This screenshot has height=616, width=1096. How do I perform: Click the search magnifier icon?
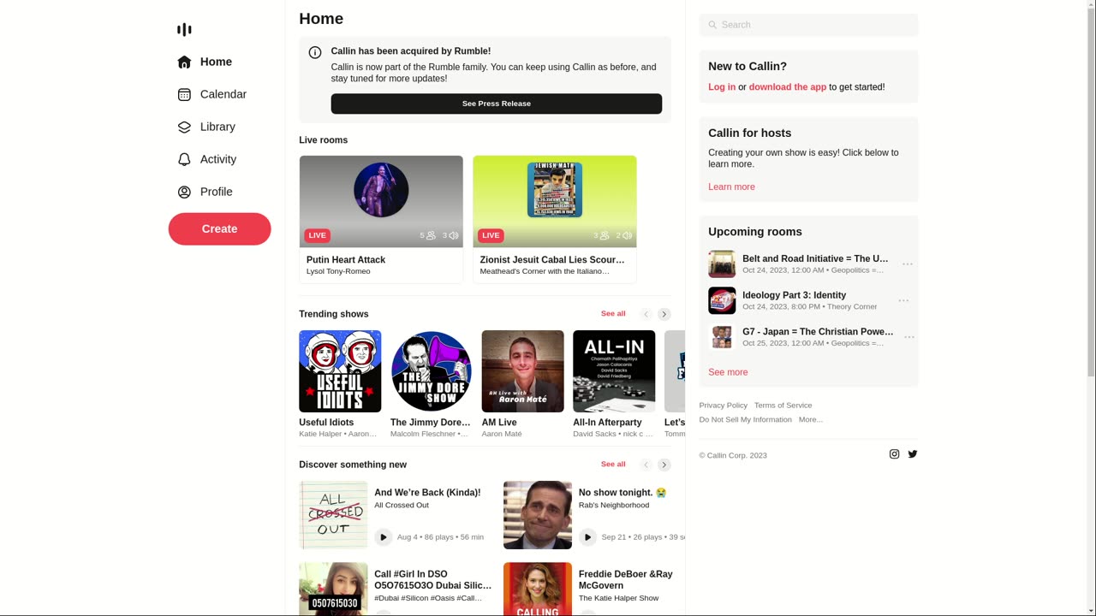[712, 25]
